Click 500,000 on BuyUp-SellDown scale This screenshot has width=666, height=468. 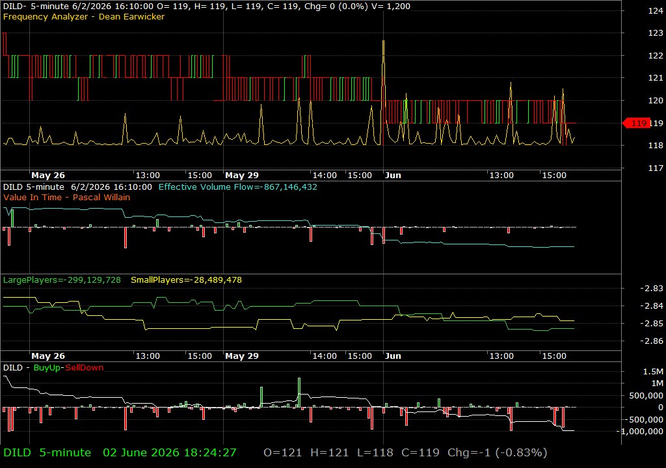[x=646, y=395]
